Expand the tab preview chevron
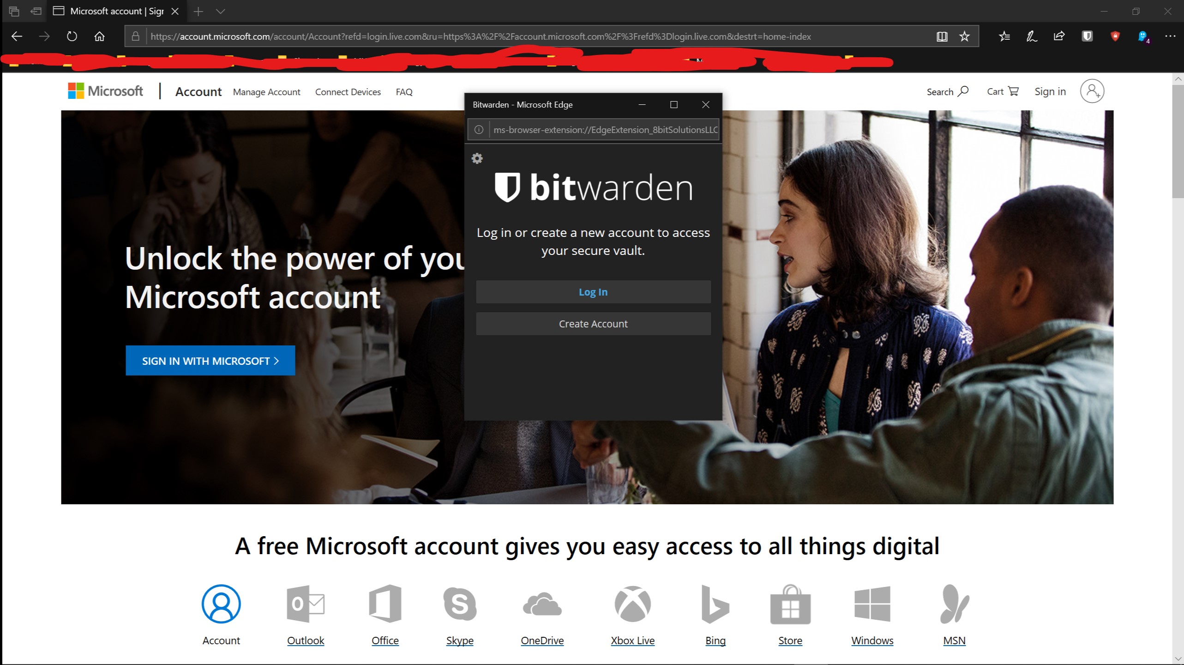The width and height of the screenshot is (1184, 665). tap(220, 11)
